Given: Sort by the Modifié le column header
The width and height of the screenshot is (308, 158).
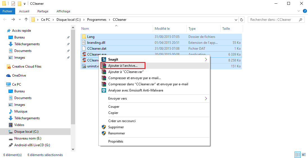Looking at the screenshot, I should tap(170, 29).
